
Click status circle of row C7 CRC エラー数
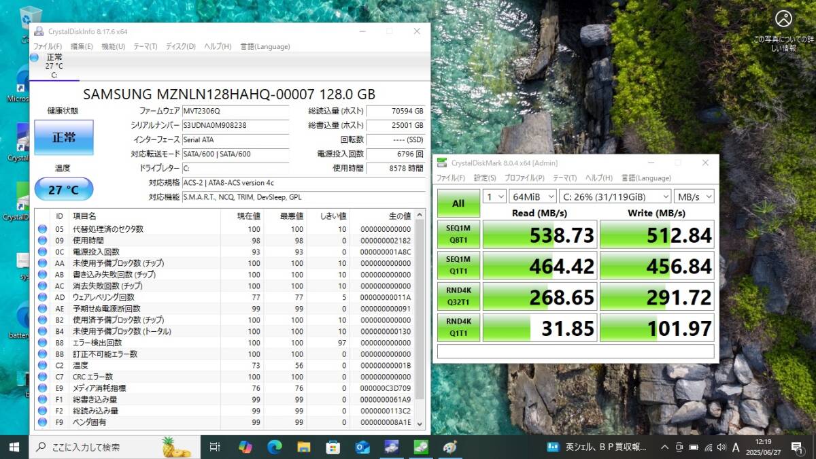click(x=42, y=377)
